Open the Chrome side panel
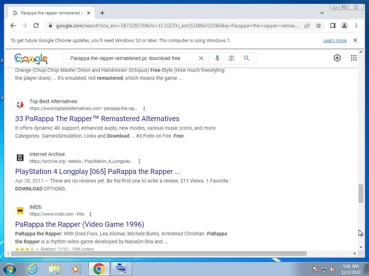The width and height of the screenshot is (369, 276). point(333,26)
